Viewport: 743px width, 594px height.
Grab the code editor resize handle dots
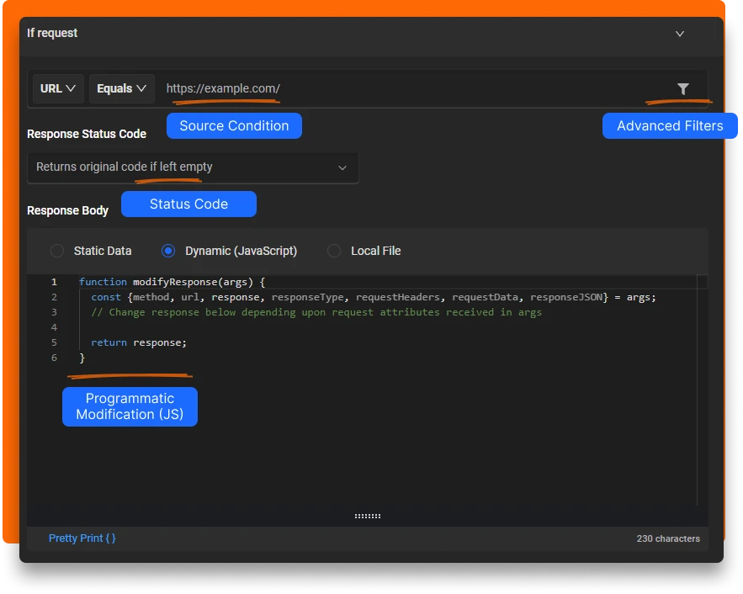click(368, 516)
